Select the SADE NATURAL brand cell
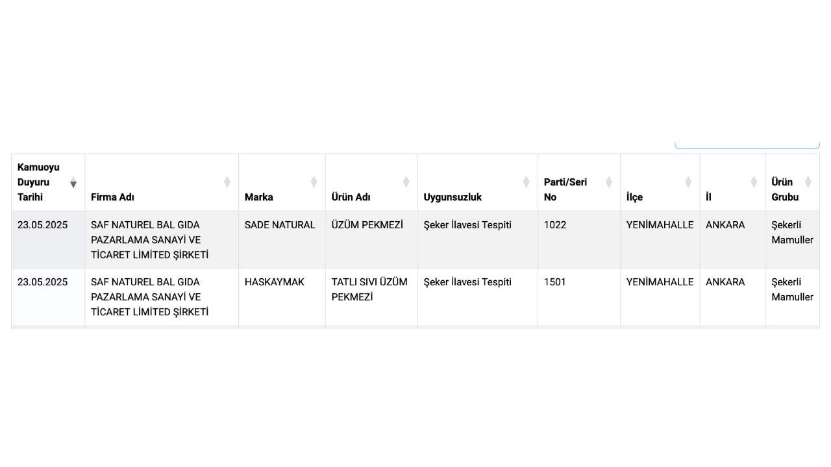Image resolution: width=831 pixels, height=467 pixels. [282, 240]
